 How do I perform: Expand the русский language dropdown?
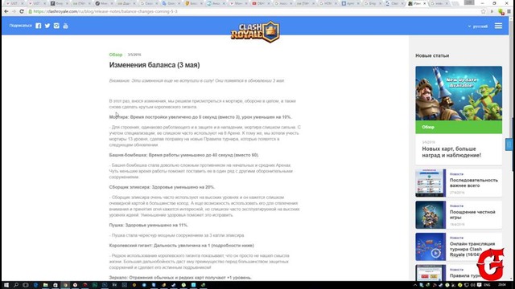pos(478,26)
